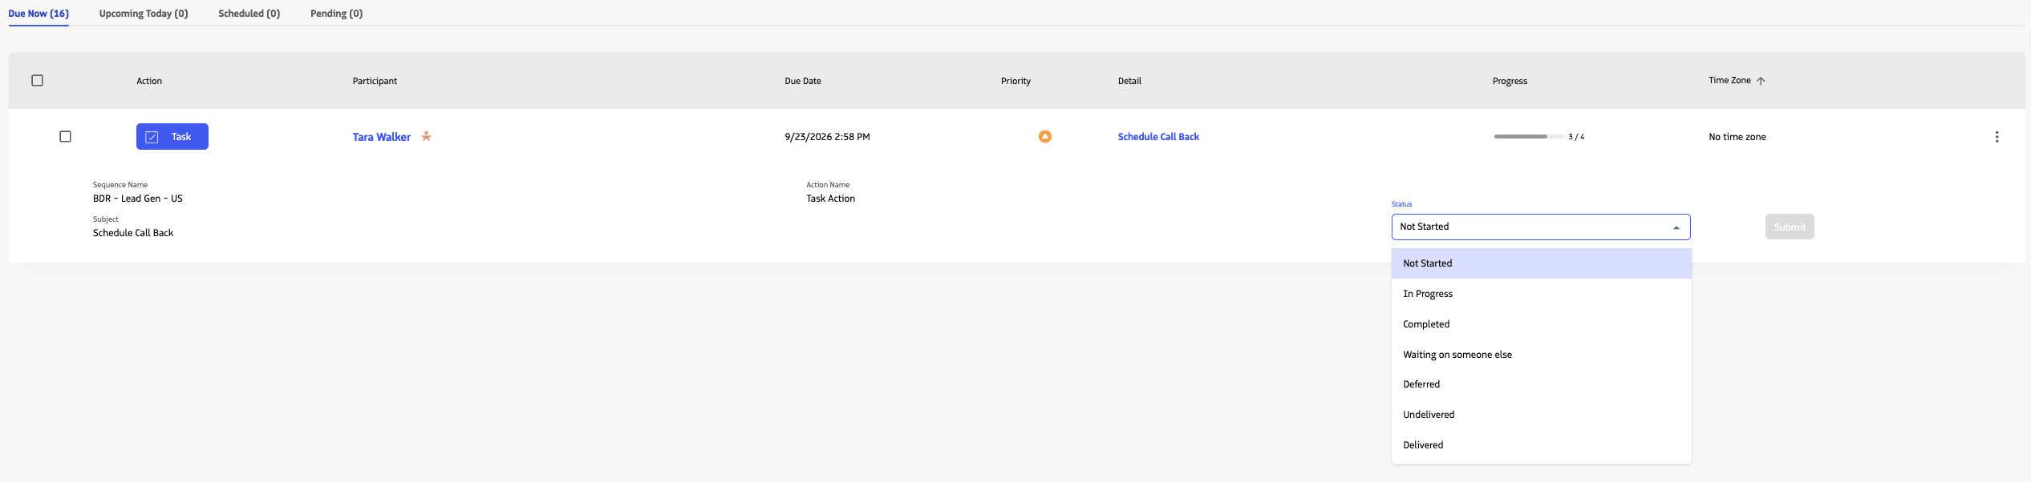Click the star icon beside Tara Walker
The height and width of the screenshot is (482, 2031).
427,136
